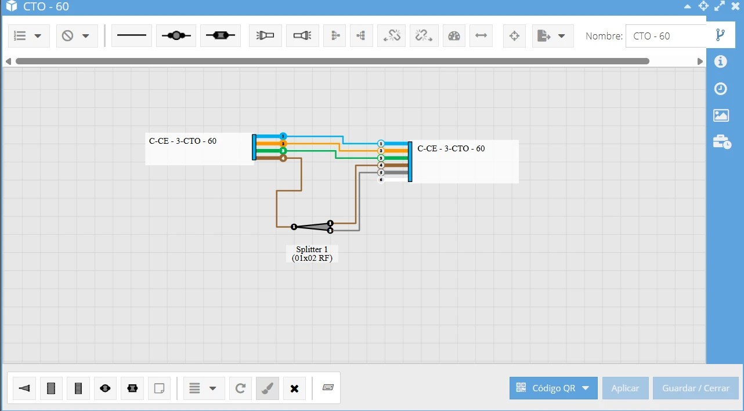The height and width of the screenshot is (411, 744).
Task: Click the first vertical rack icon in bottom toolbar
Action: pyautogui.click(x=51, y=388)
